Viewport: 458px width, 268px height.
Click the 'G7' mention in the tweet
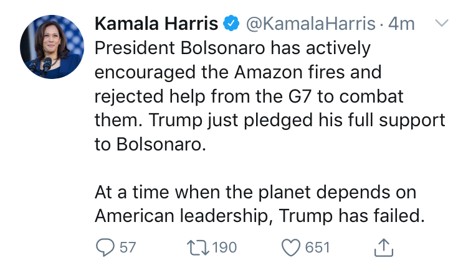[300, 96]
